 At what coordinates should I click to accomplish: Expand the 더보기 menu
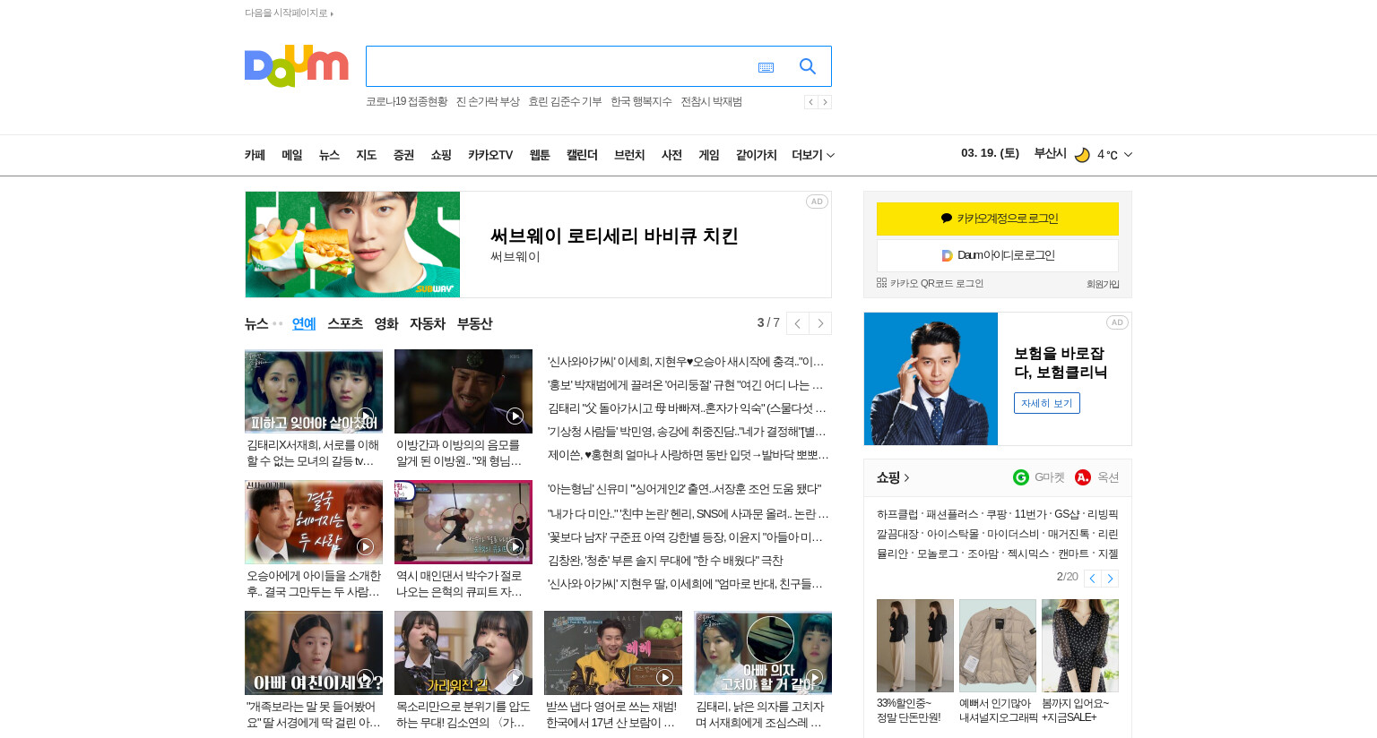tap(813, 155)
